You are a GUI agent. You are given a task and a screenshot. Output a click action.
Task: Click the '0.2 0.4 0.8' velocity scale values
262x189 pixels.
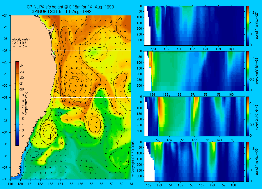pos(19,43)
